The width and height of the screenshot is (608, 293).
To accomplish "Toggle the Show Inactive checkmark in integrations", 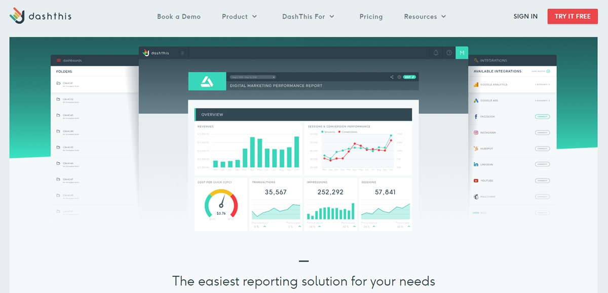I will point(548,71).
